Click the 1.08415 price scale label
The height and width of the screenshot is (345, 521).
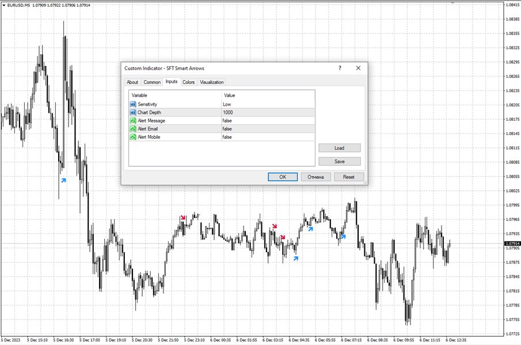[x=512, y=5]
